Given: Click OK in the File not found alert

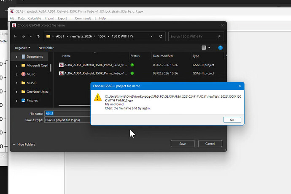Looking at the screenshot, I should click(232, 120).
